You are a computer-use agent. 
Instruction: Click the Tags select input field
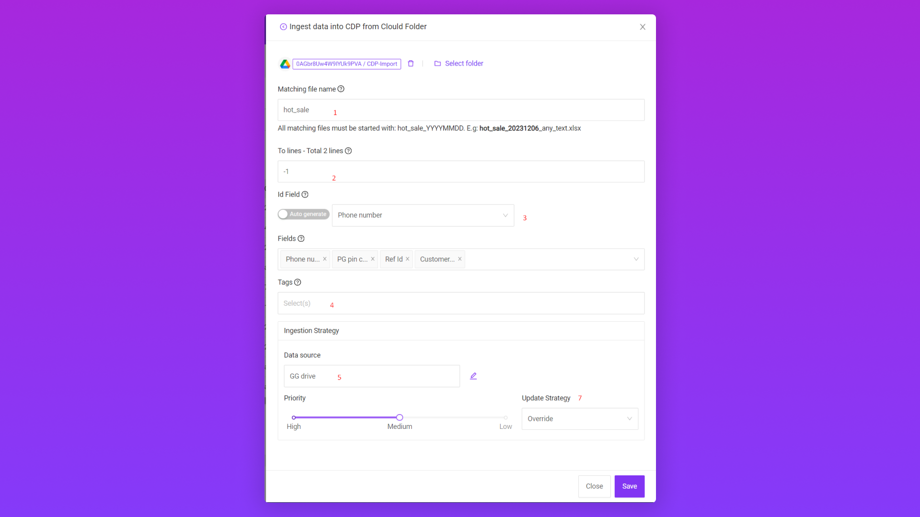tap(460, 303)
